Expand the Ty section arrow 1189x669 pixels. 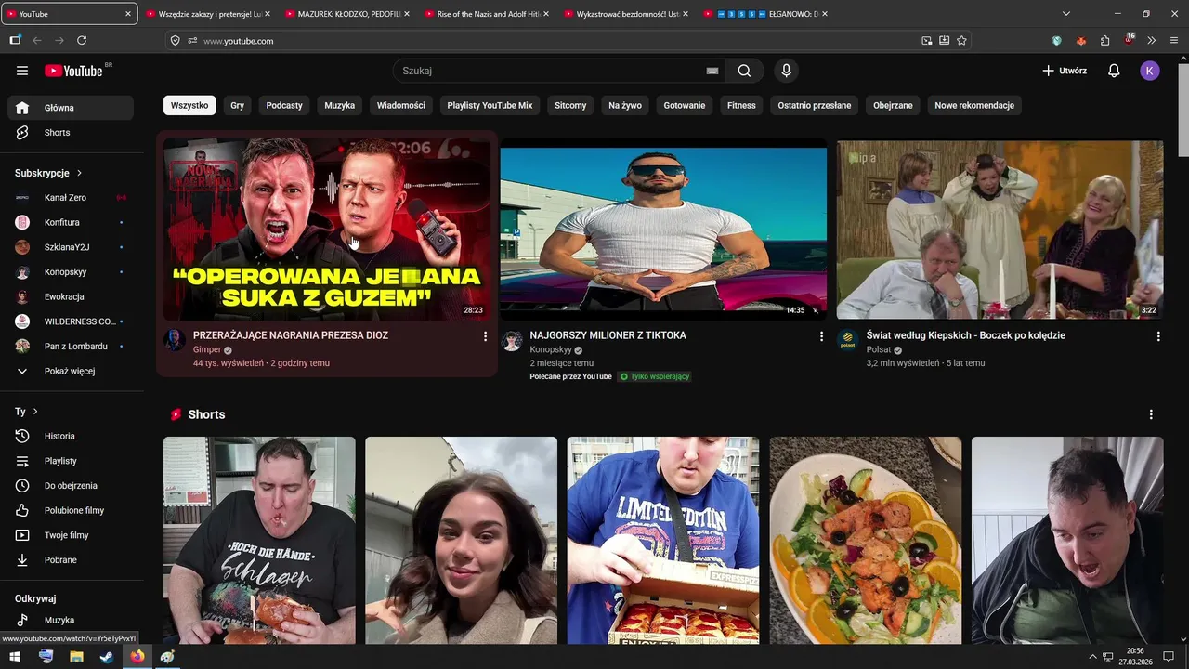point(35,412)
